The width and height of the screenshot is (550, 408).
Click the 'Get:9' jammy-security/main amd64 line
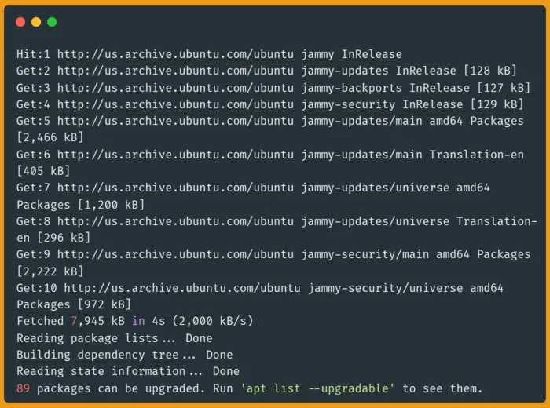273,254
